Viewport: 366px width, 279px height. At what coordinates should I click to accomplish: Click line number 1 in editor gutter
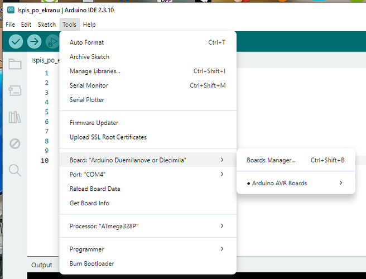tap(47, 73)
